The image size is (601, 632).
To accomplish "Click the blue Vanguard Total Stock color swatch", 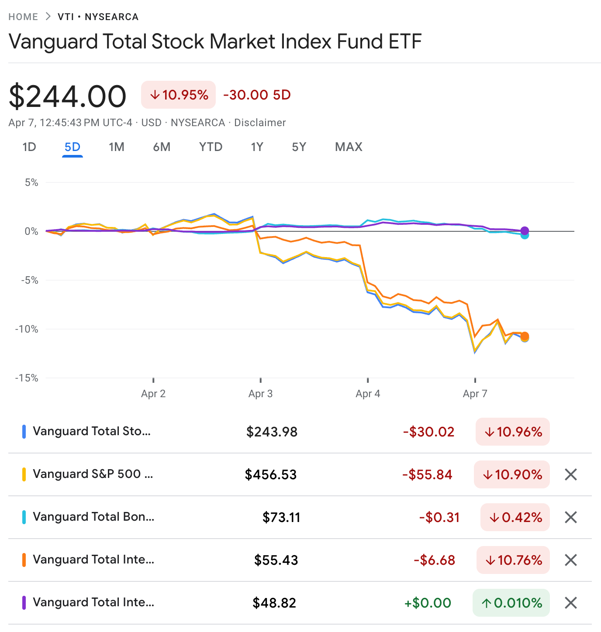I will point(24,432).
